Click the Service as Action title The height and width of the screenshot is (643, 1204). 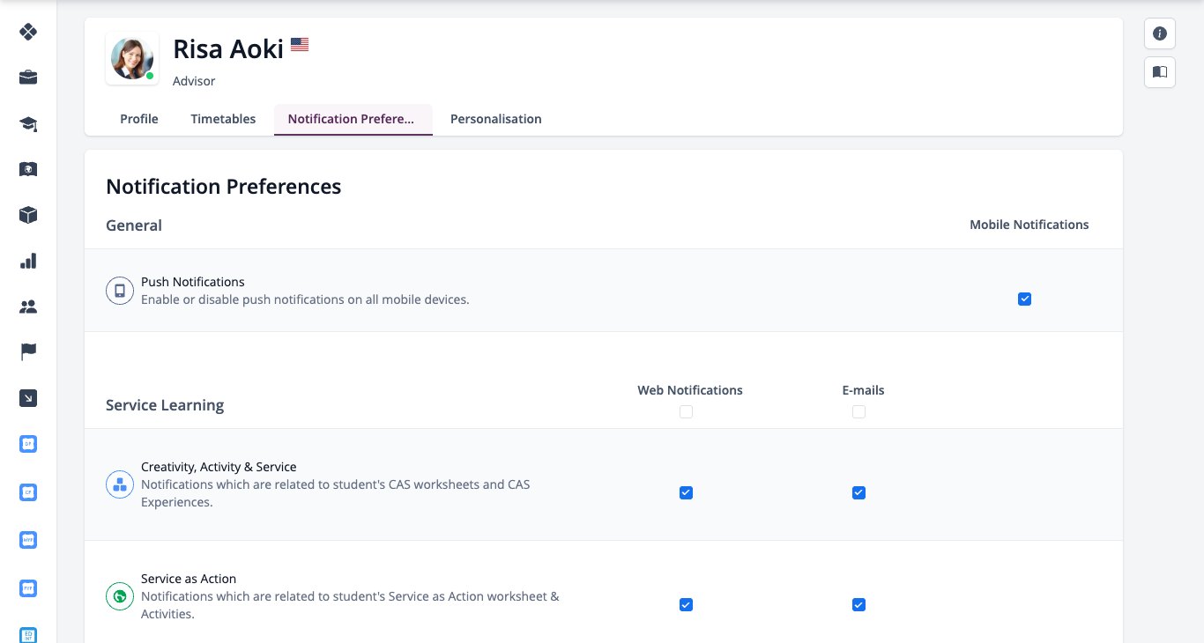click(189, 579)
